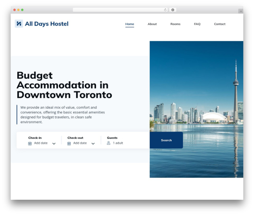Click the green maximize window button

[x=22, y=10]
